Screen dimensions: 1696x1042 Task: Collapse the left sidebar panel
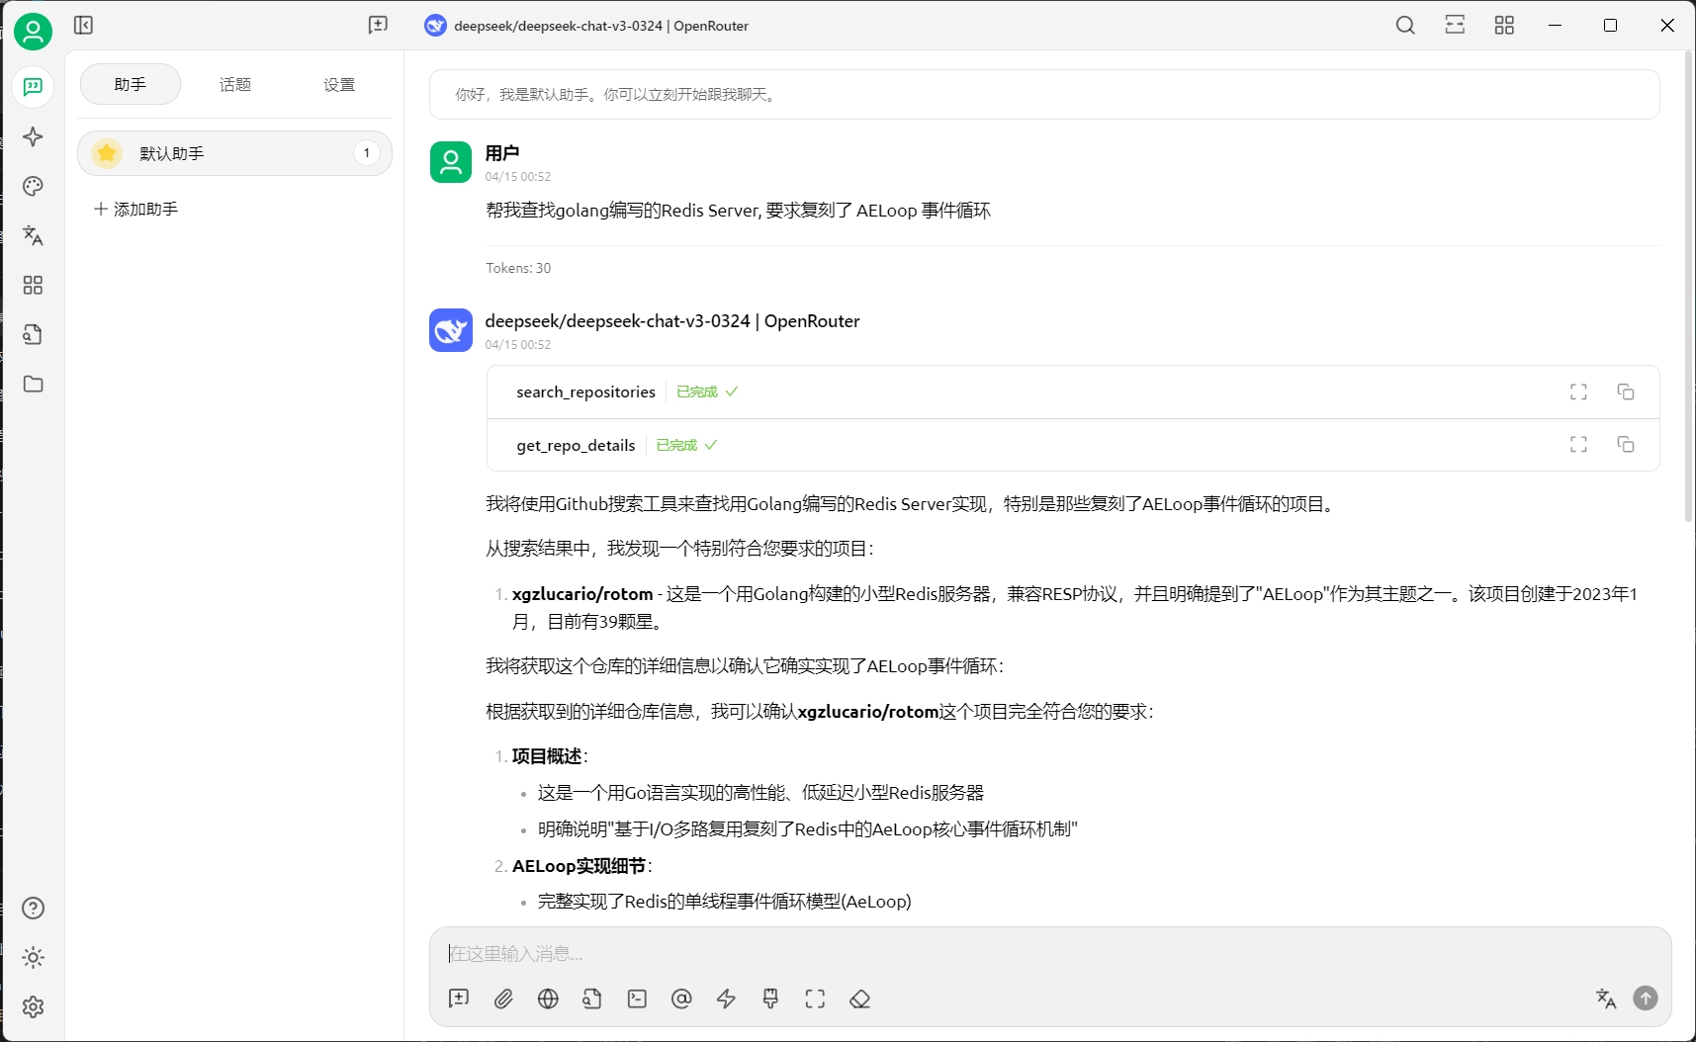[83, 25]
